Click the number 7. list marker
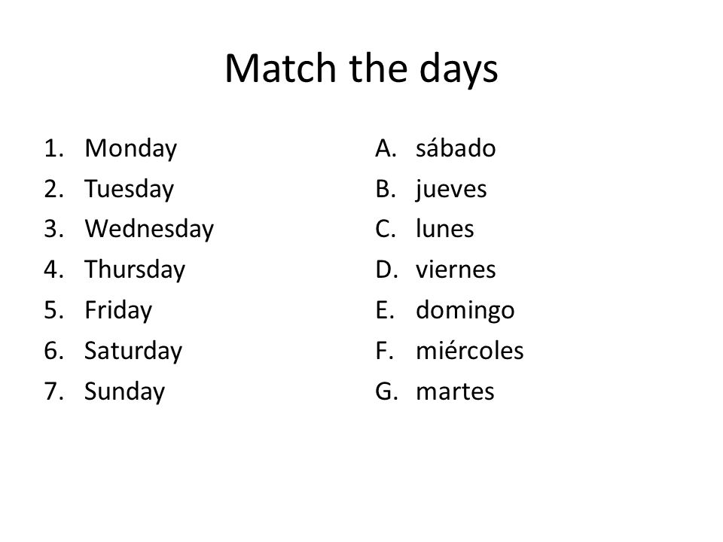Image resolution: width=723 pixels, height=542 pixels. [x=54, y=391]
